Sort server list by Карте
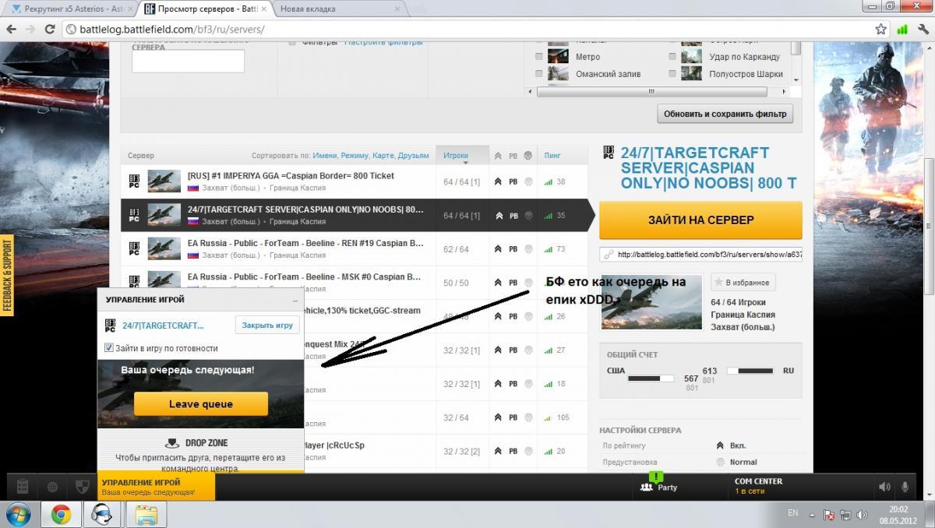 click(383, 156)
